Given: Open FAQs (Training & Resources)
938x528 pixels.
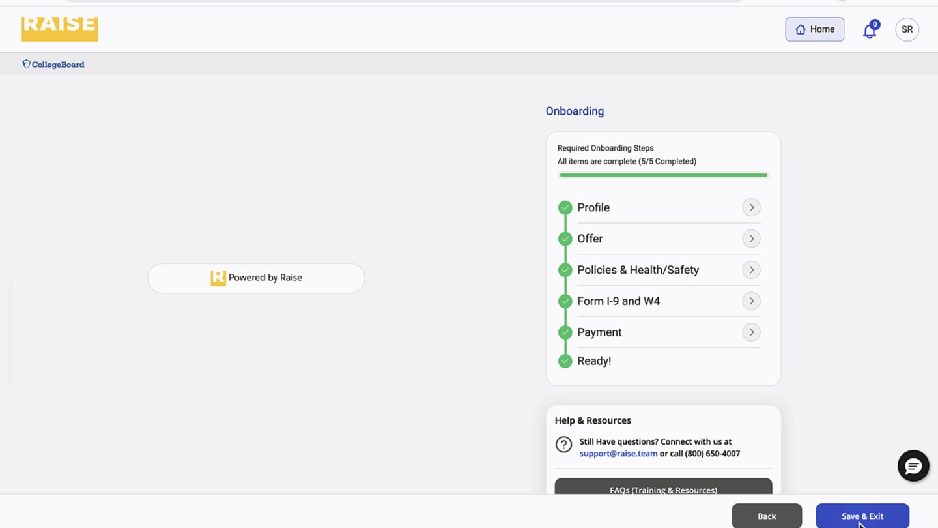Looking at the screenshot, I should [663, 488].
